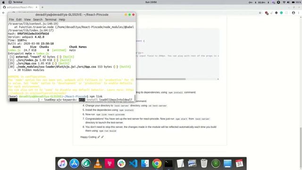Click 'cd test-server' code snippet in step 4
The height and width of the screenshot is (170, 302).
coord(157,106)
